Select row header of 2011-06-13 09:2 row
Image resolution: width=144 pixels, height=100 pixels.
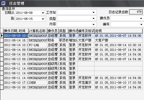(x=2, y=59)
